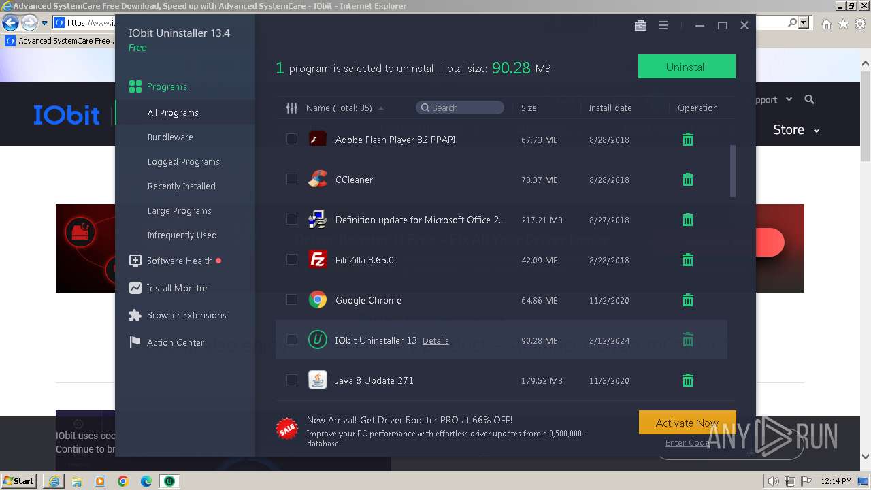Sort list by Name column header
The height and width of the screenshot is (490, 871).
(339, 108)
